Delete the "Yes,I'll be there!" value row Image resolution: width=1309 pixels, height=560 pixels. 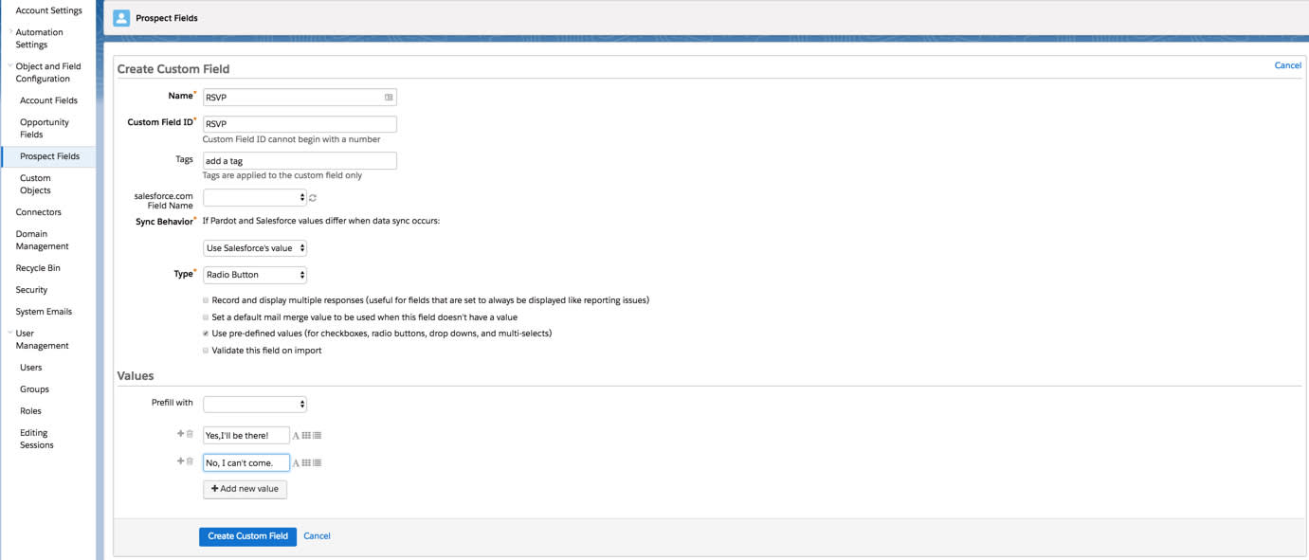190,434
